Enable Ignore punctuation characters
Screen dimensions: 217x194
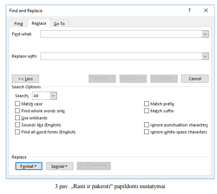point(146,125)
